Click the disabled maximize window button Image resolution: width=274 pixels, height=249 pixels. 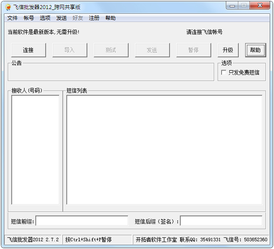244,6
